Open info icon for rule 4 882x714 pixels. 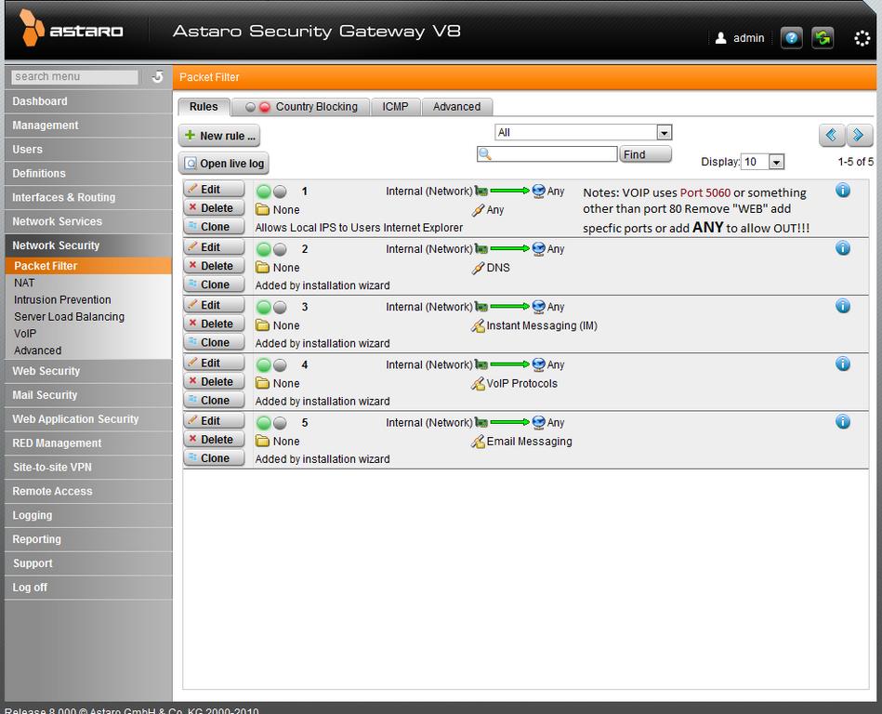click(x=843, y=364)
